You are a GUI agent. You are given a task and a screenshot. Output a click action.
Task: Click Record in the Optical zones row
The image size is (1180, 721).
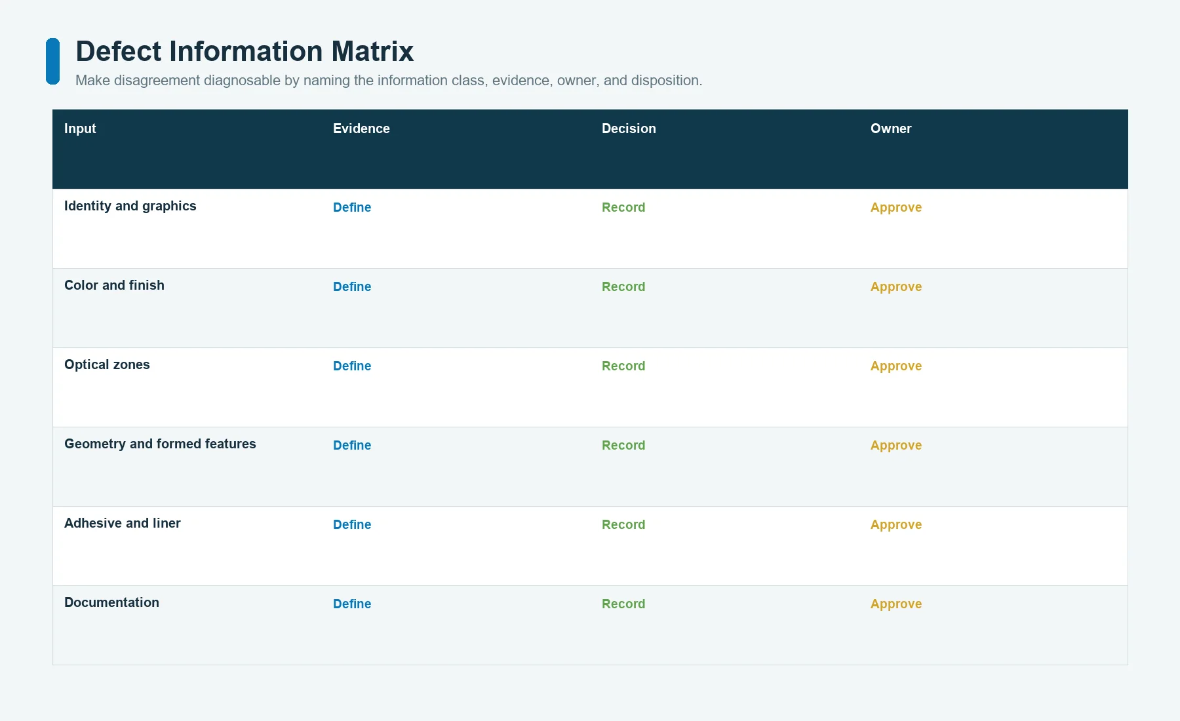pos(623,366)
